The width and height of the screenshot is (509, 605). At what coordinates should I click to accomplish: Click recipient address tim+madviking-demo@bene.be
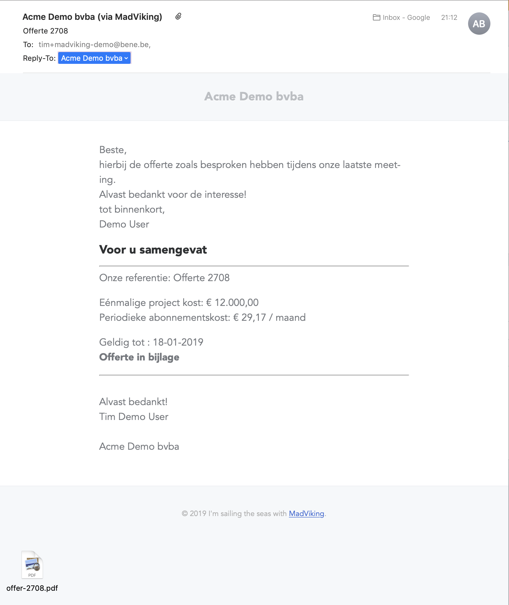(x=94, y=45)
